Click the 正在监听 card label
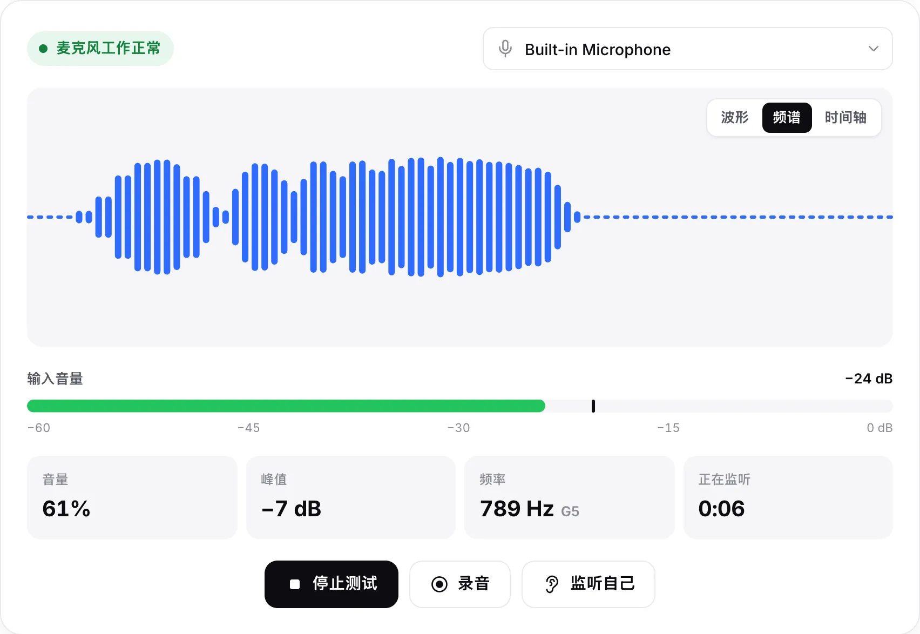The height and width of the screenshot is (634, 920). pyautogui.click(x=725, y=480)
